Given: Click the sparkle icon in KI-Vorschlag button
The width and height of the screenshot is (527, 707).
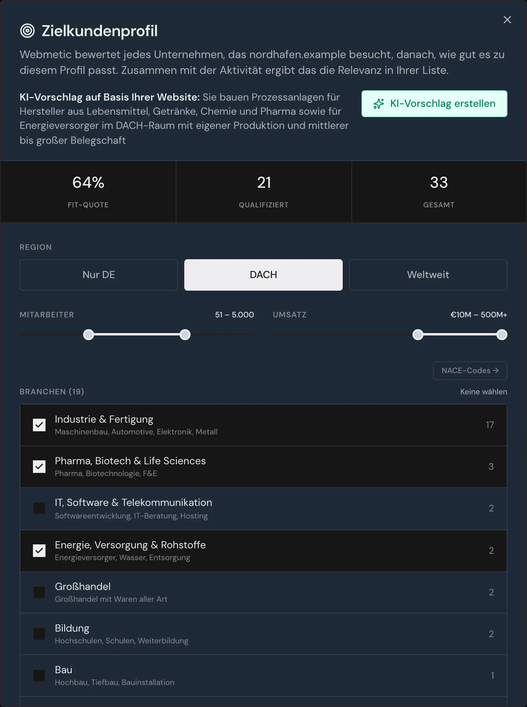Looking at the screenshot, I should click(379, 104).
